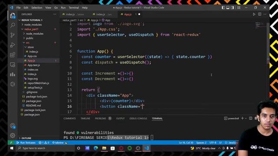Split the terminal panel
278x156 pixels.
[x=251, y=118]
